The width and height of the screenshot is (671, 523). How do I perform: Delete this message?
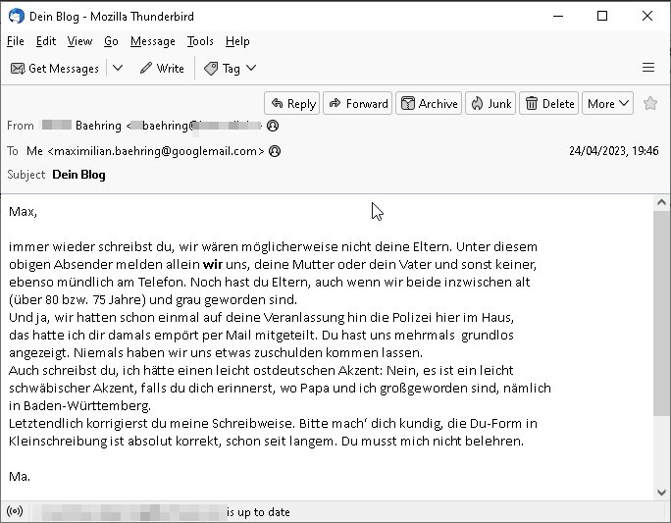pos(549,103)
